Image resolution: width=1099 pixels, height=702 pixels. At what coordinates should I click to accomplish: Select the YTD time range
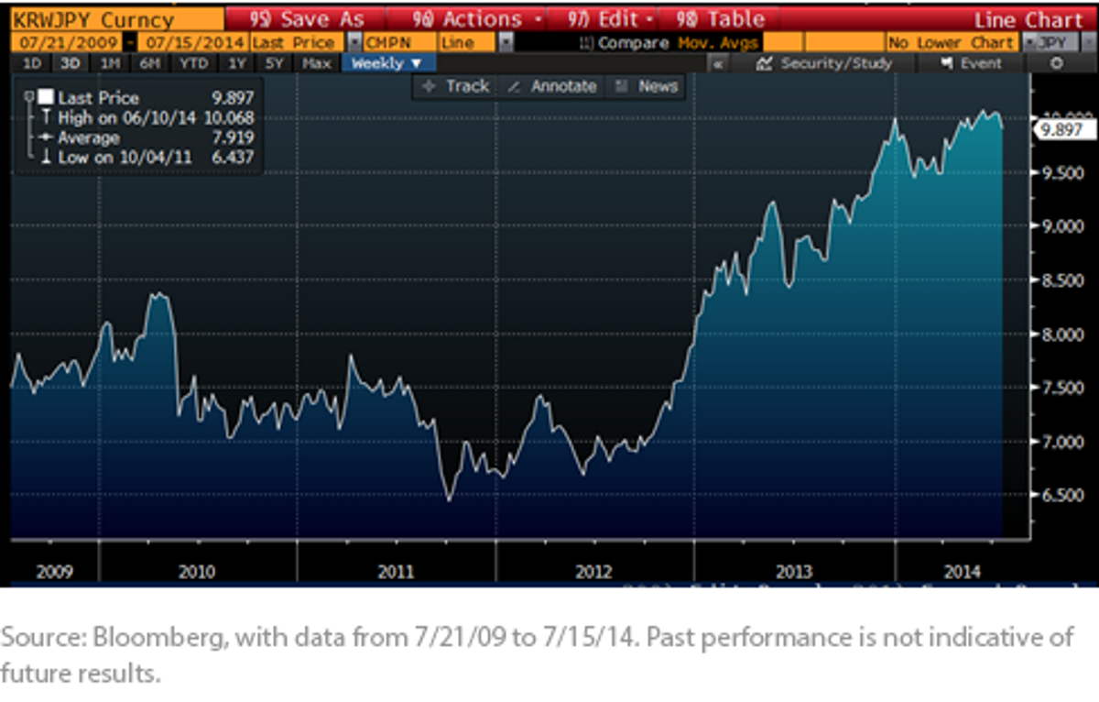193,63
